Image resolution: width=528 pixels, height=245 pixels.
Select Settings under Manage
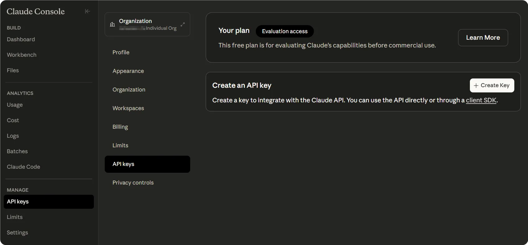[17, 233]
